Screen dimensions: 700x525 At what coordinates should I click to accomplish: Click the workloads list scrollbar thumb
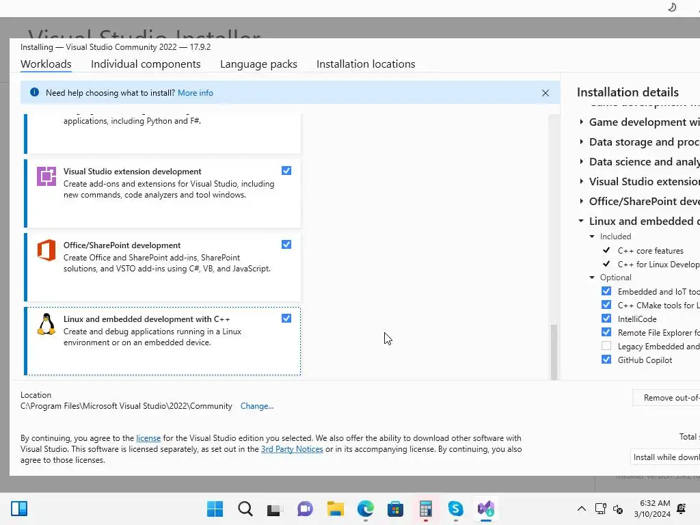click(554, 351)
